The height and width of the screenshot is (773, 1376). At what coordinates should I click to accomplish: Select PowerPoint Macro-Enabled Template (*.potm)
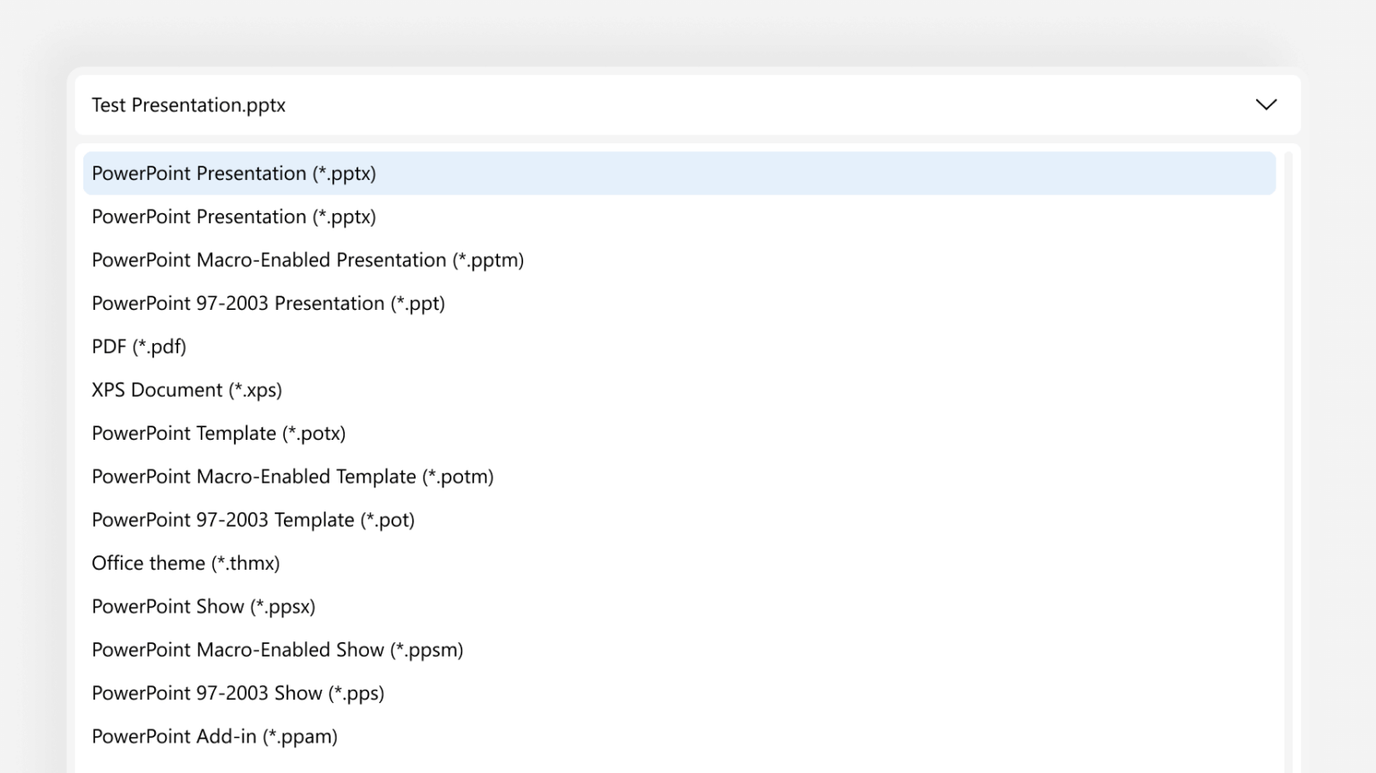coord(293,476)
